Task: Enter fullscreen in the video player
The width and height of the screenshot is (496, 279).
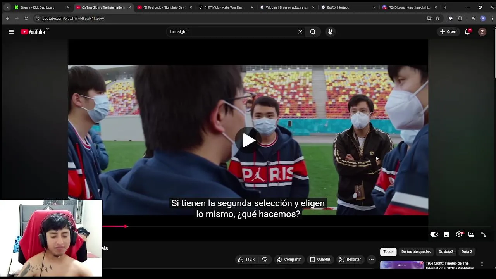Action: pos(484,234)
